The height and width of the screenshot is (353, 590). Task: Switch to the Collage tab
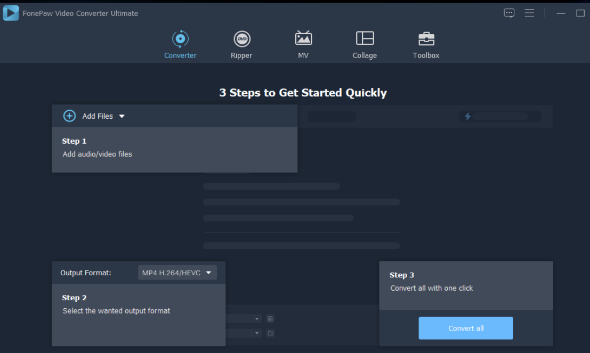coord(365,44)
